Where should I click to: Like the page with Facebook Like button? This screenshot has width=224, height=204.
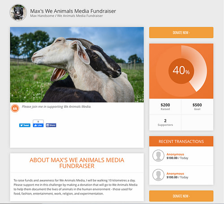tap(38, 125)
